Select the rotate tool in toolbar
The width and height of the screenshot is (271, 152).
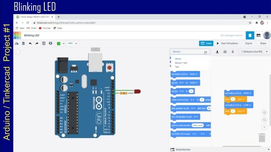point(17,43)
